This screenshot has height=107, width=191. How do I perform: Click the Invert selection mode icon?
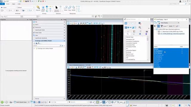tap(133, 28)
